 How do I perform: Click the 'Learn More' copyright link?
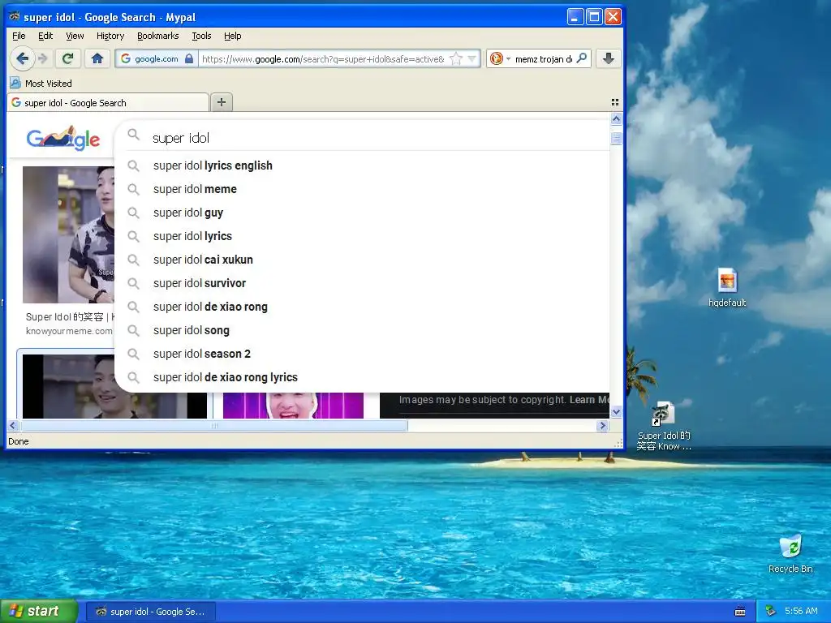pyautogui.click(x=589, y=399)
